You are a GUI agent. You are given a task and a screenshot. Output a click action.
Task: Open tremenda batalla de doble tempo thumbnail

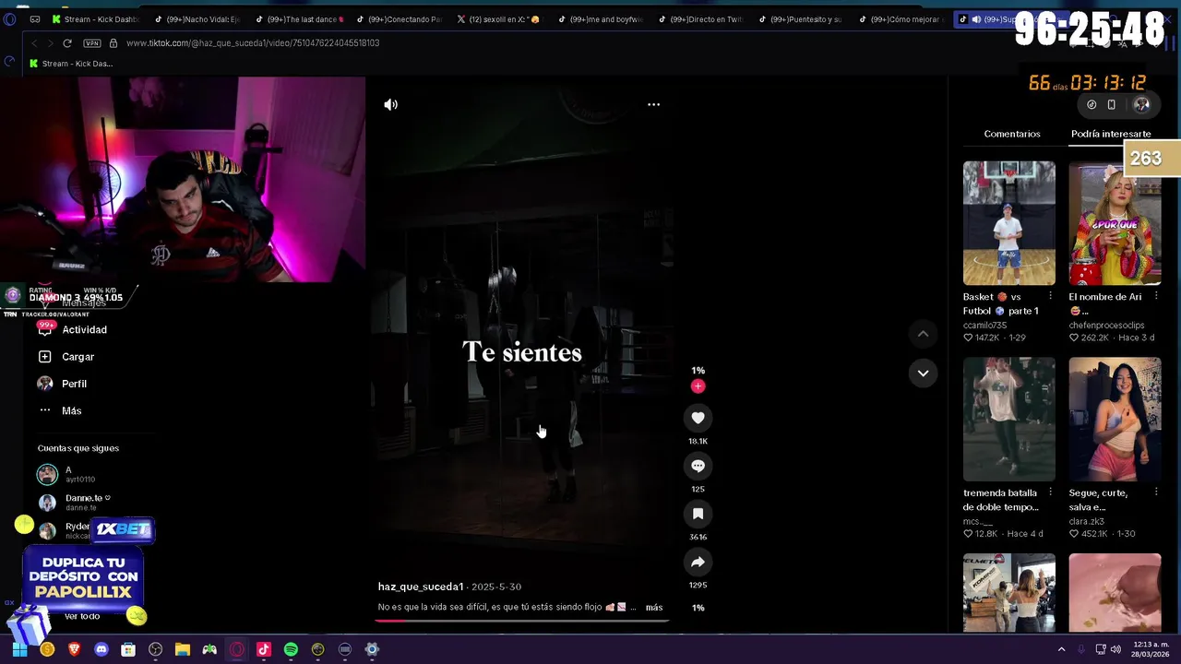[x=1009, y=420]
